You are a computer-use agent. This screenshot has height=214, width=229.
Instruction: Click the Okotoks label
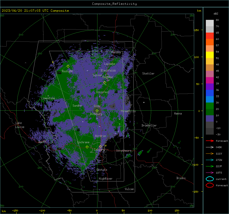coord(102,170)
